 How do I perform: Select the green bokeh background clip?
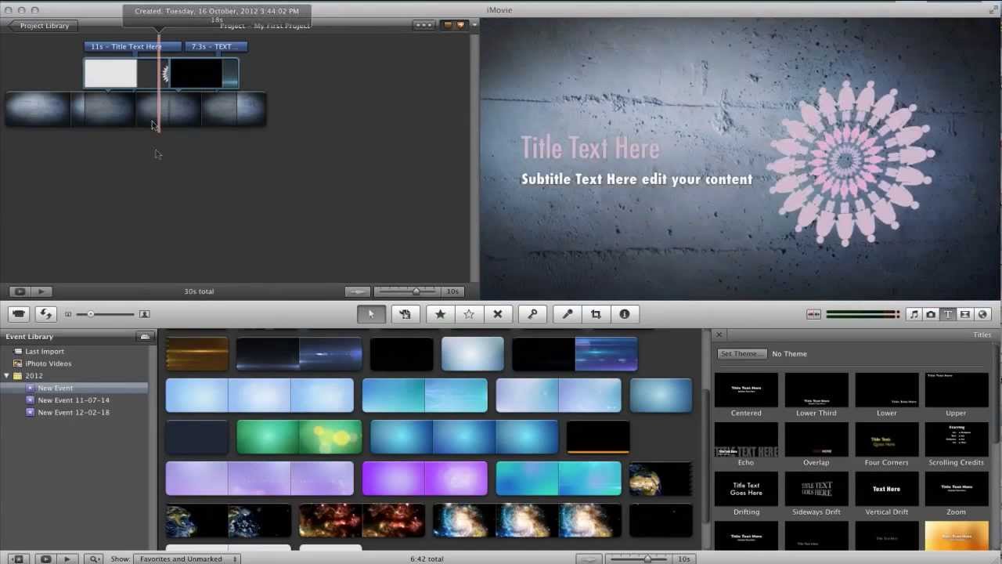tap(299, 437)
